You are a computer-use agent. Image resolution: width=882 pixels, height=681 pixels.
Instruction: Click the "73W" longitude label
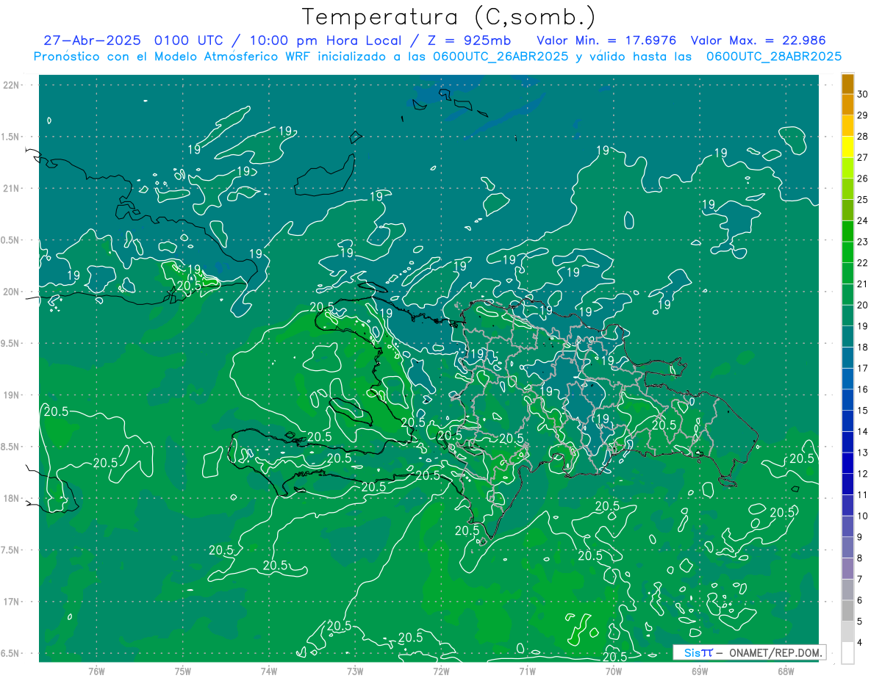point(355,671)
